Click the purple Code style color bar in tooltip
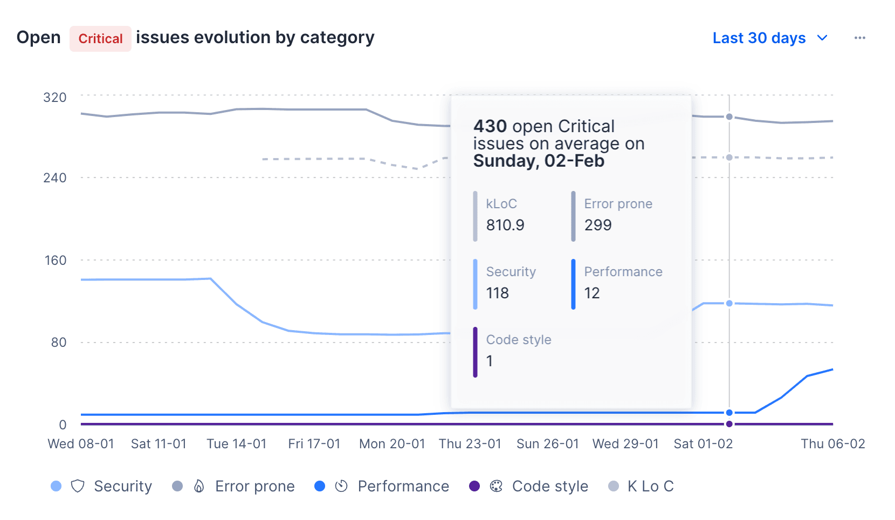This screenshot has height=520, width=895. tap(475, 353)
